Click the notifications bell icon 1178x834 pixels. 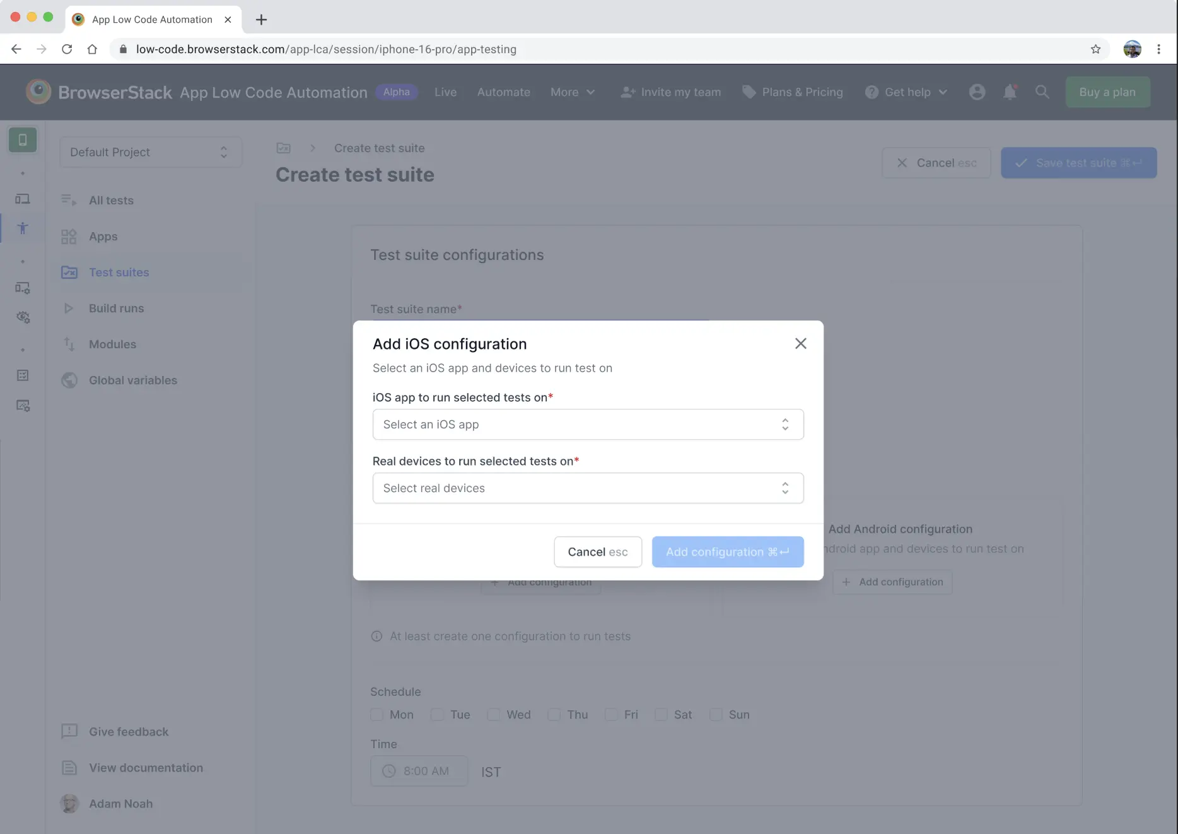click(x=1010, y=92)
